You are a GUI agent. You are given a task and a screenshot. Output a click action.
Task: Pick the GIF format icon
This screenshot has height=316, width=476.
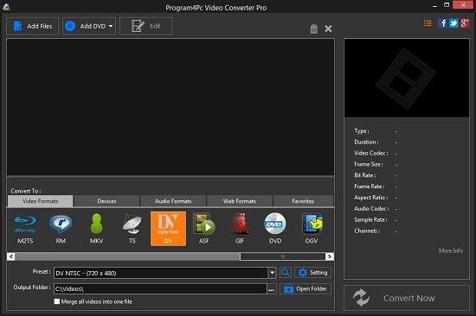(240, 229)
